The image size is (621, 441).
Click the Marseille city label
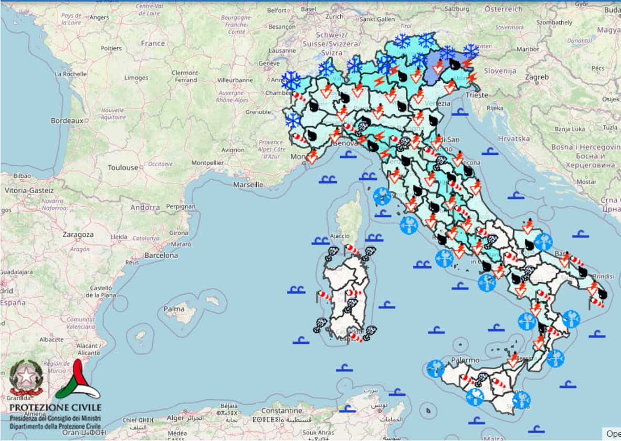pos(248,185)
